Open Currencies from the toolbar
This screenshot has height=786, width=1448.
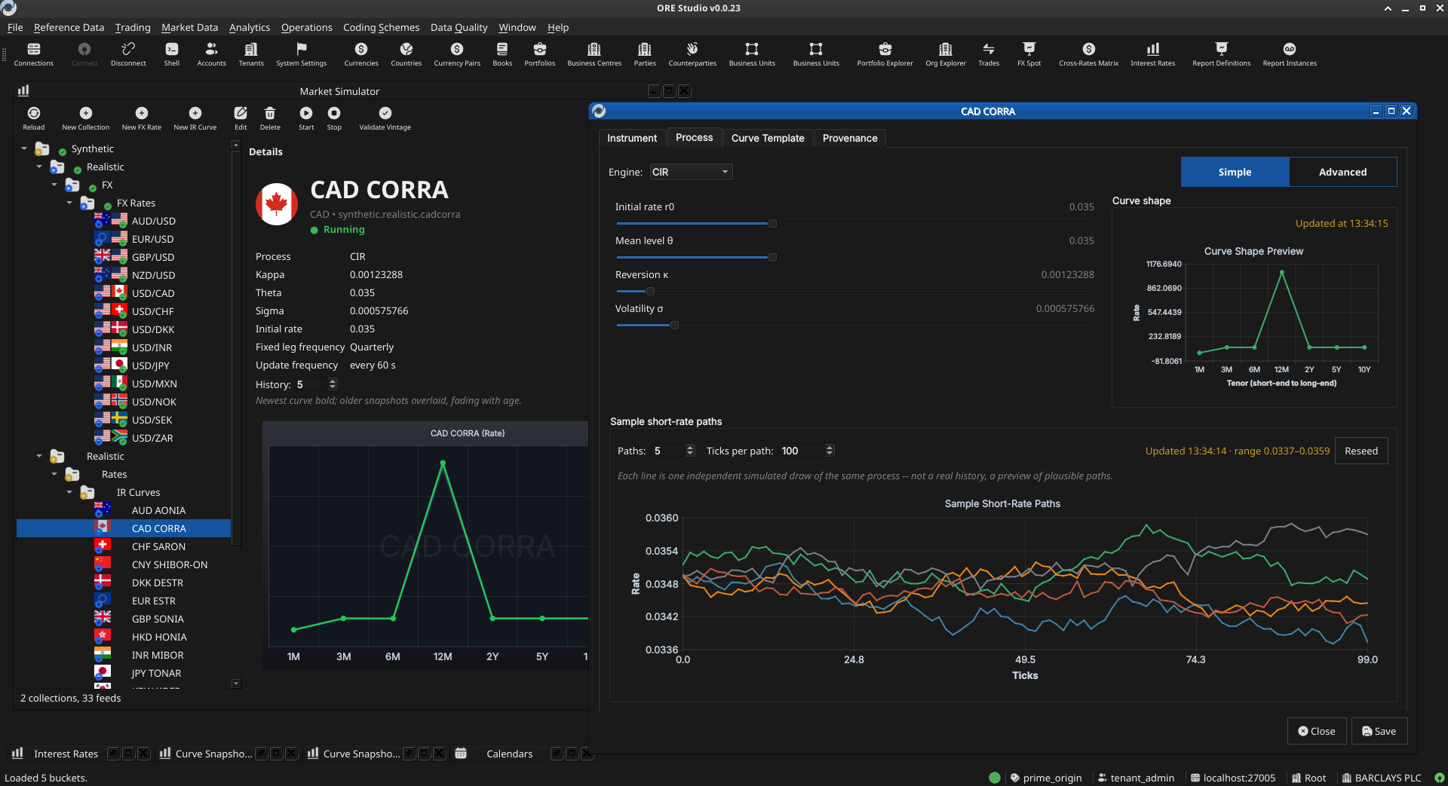pos(361,54)
